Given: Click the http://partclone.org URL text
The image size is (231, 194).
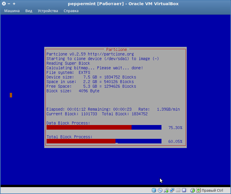Looking at the screenshot, I should coord(111,54).
